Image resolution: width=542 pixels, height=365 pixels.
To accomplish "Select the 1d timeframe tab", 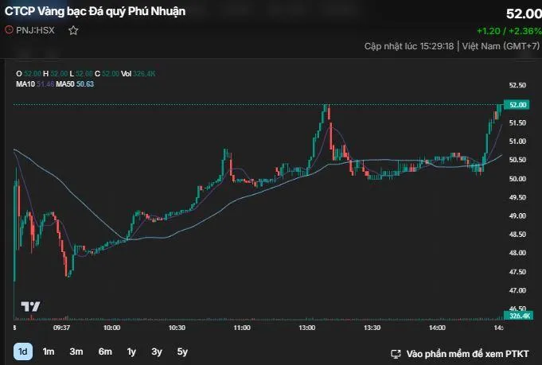I will [x=23, y=351].
